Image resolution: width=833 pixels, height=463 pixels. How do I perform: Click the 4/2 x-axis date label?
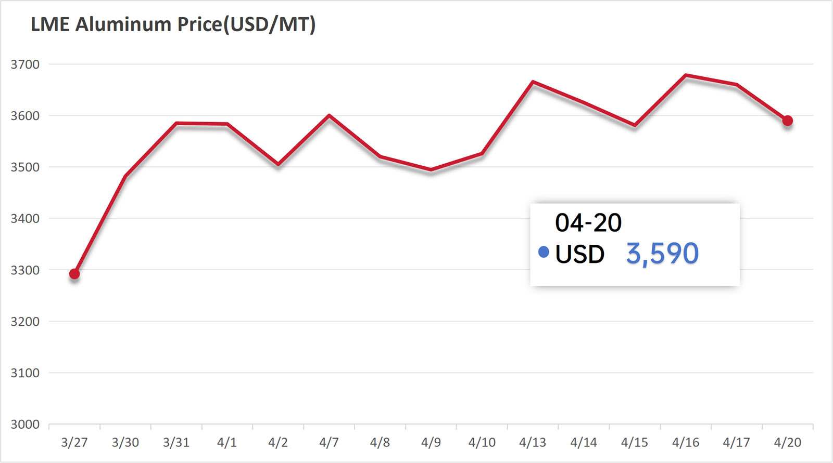coord(278,443)
